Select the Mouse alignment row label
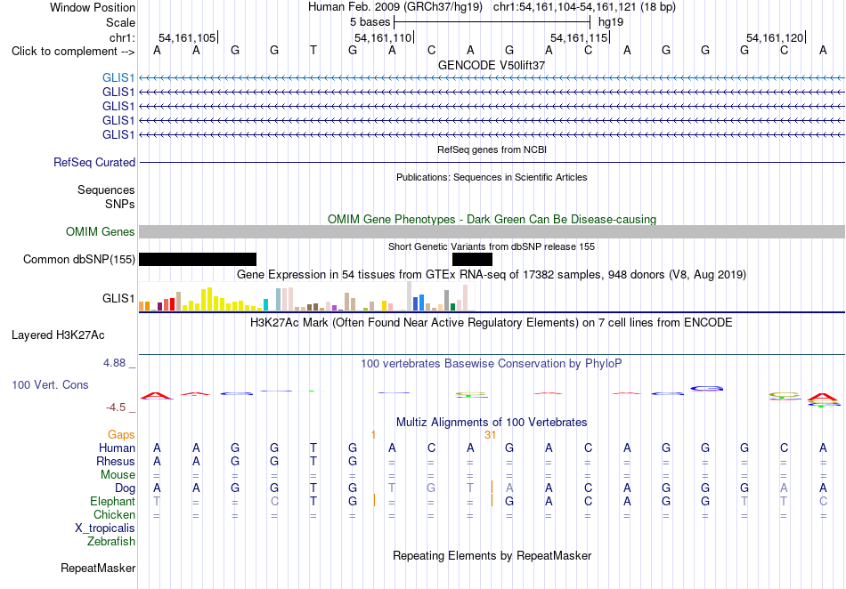This screenshot has width=846, height=589. 118,475
